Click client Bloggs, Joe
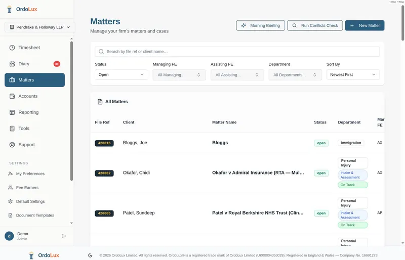The image size is (405, 260). (135, 143)
